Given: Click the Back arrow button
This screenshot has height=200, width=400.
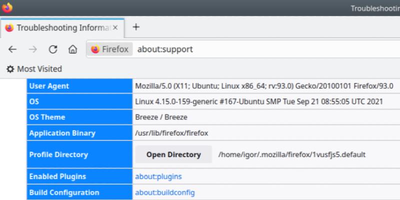Looking at the screenshot, I should [x=12, y=49].
